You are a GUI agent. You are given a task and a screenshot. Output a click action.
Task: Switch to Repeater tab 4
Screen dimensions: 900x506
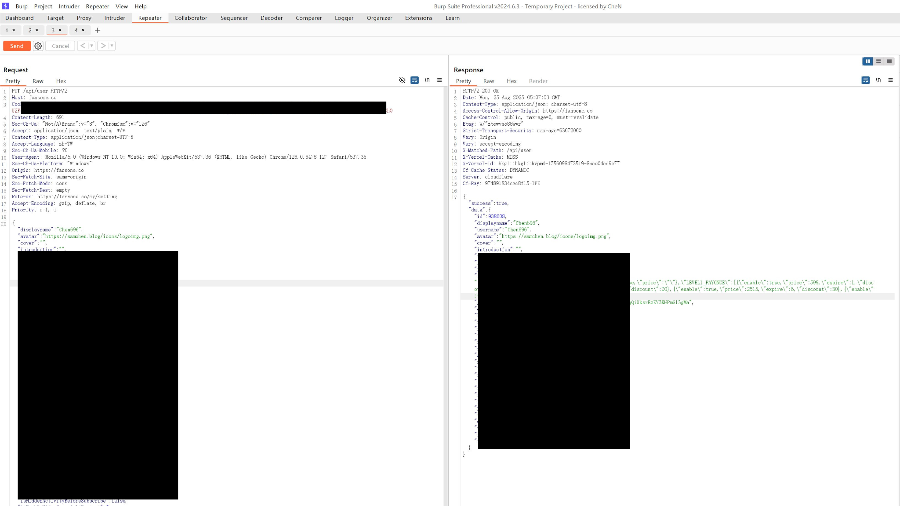[76, 30]
